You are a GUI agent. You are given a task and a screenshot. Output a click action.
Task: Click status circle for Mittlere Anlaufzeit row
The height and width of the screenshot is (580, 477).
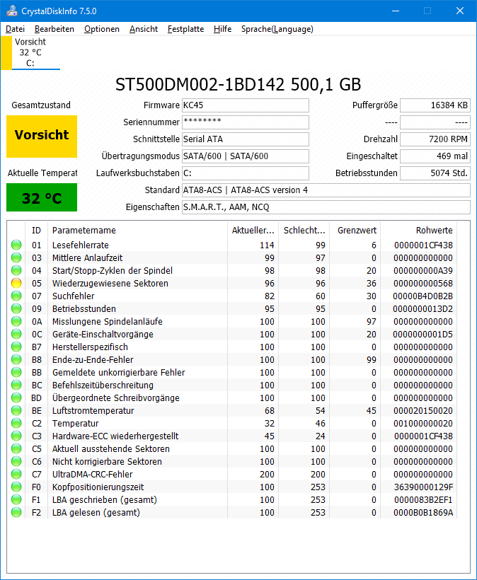16,257
